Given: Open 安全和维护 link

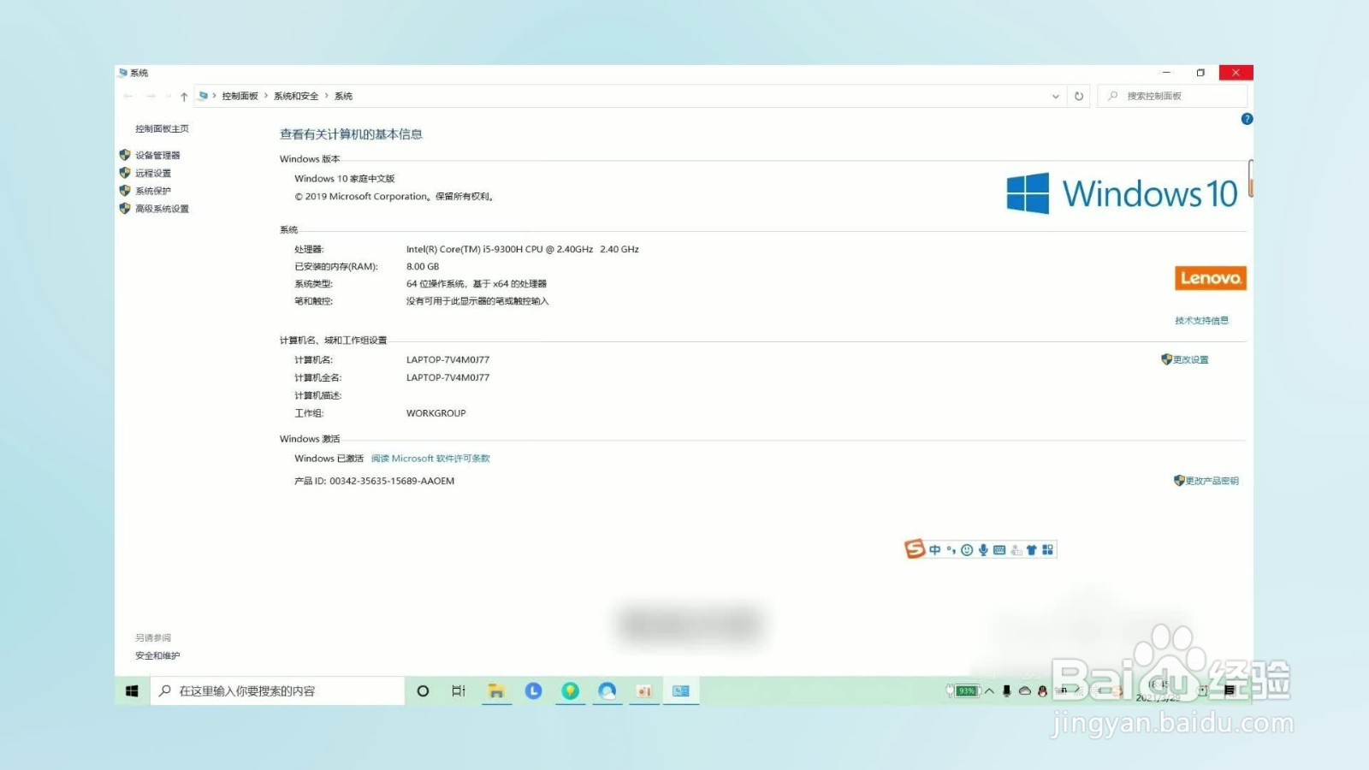Looking at the screenshot, I should pos(157,656).
